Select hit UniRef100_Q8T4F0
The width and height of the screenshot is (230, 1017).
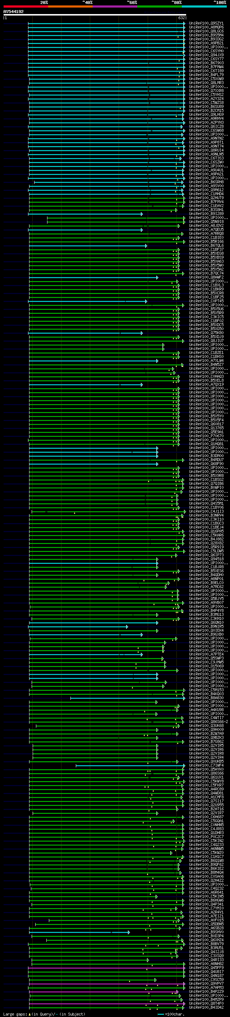coord(206,1003)
